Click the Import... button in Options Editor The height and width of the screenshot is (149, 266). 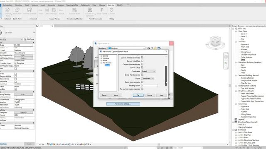(116, 95)
